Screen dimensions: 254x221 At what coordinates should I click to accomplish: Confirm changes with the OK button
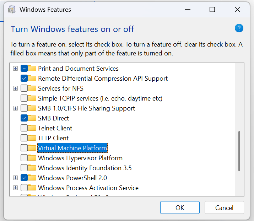(x=180, y=207)
